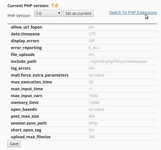This screenshot has height=150, width=161.
Task: Toggle the log_errors On value
Action: 92,68
